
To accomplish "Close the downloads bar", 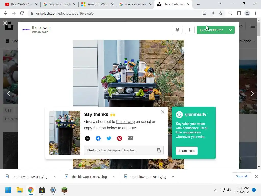I will click(256, 176).
